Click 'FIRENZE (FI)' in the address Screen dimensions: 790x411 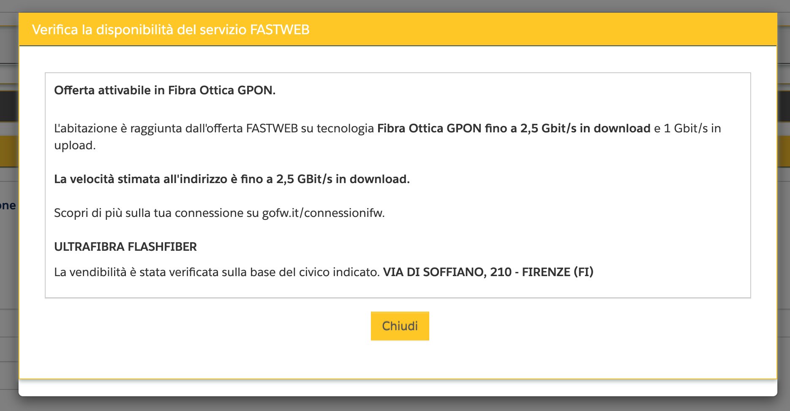[x=557, y=272]
